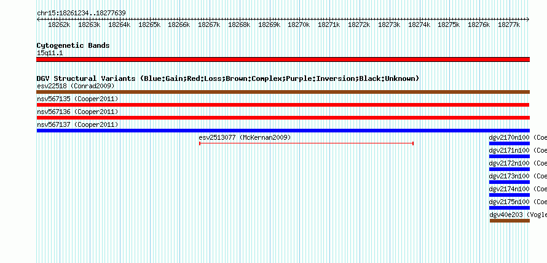Click the chr15:18261234..18277639 coordinate label

pyautogui.click(x=81, y=13)
